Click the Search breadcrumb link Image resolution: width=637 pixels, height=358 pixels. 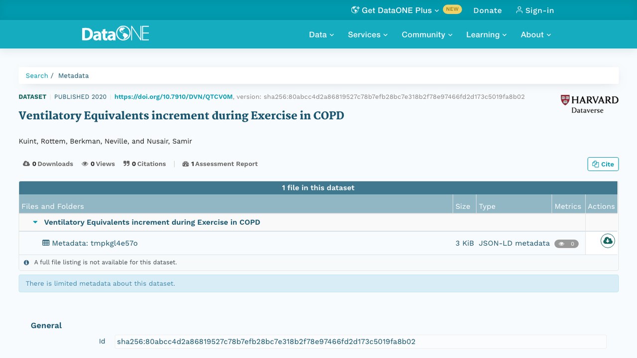[x=37, y=76]
